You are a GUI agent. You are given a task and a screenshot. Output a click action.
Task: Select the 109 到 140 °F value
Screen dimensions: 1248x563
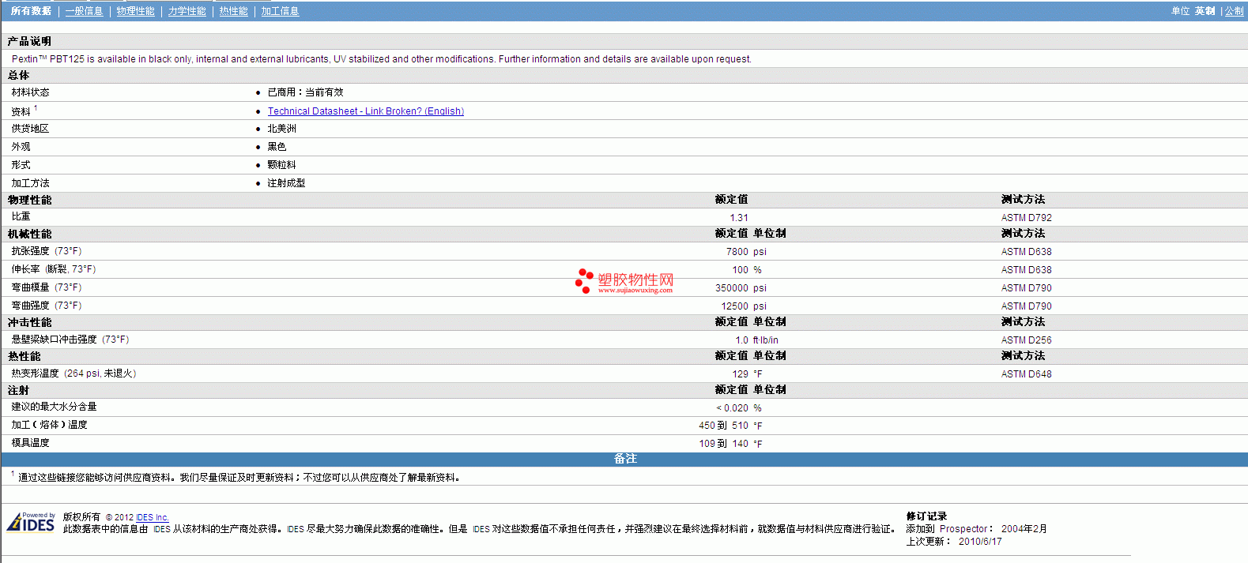[730, 444]
